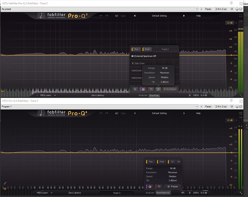248x197 pixels.
Task: Open Zero Latency mode selector in Pro-Q 4
Action: coord(75,193)
